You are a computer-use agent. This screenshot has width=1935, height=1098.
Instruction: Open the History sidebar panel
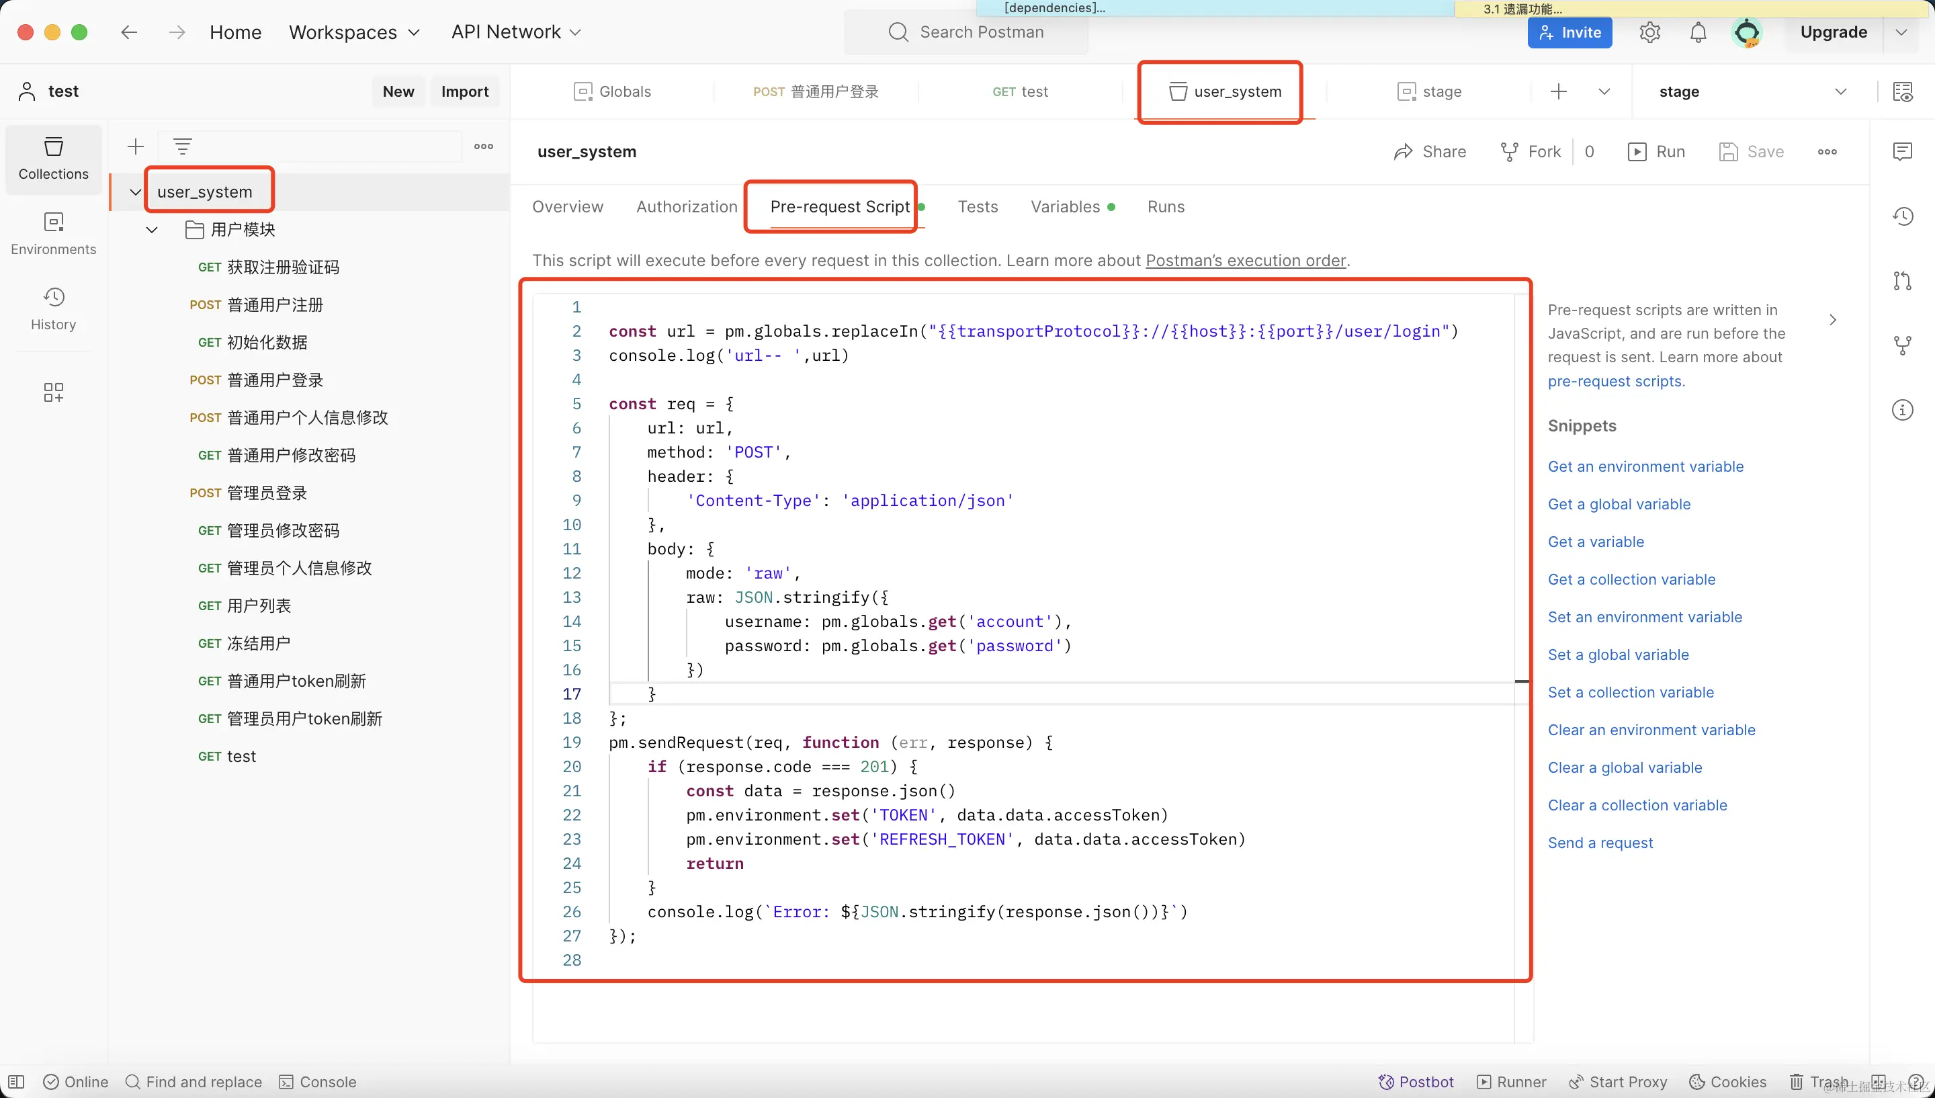[x=53, y=308]
